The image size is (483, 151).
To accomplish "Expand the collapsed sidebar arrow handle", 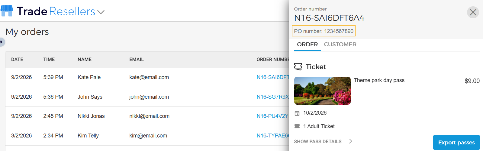I will 2,42.
